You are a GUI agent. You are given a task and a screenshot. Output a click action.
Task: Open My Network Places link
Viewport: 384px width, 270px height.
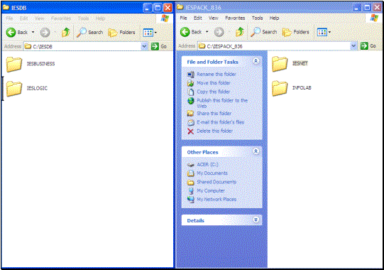point(216,200)
